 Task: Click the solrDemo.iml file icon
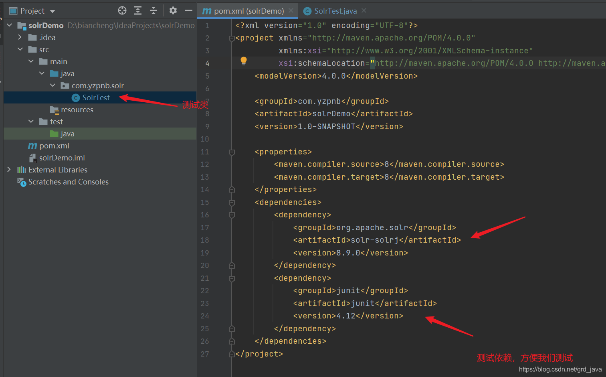point(33,158)
